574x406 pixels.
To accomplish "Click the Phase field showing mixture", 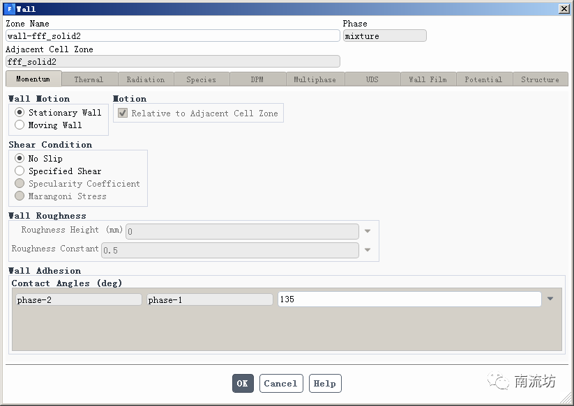I will [x=385, y=36].
